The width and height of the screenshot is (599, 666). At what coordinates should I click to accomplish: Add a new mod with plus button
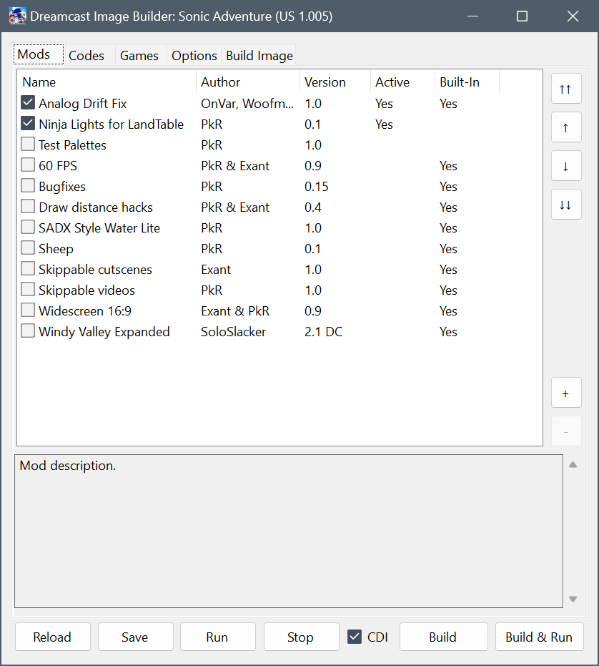(x=565, y=393)
